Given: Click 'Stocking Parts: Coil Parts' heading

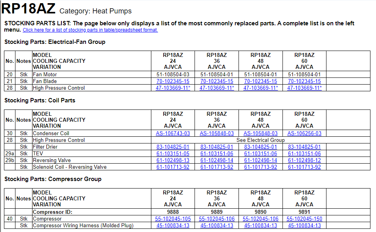Looking at the screenshot, I should pos(40,100).
